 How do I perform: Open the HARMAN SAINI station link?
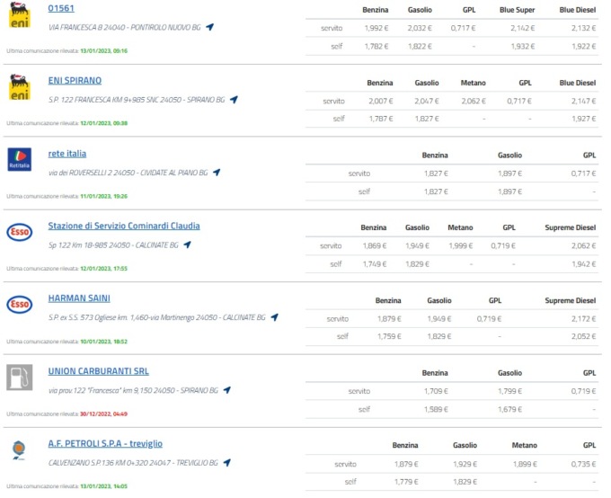[x=79, y=298]
